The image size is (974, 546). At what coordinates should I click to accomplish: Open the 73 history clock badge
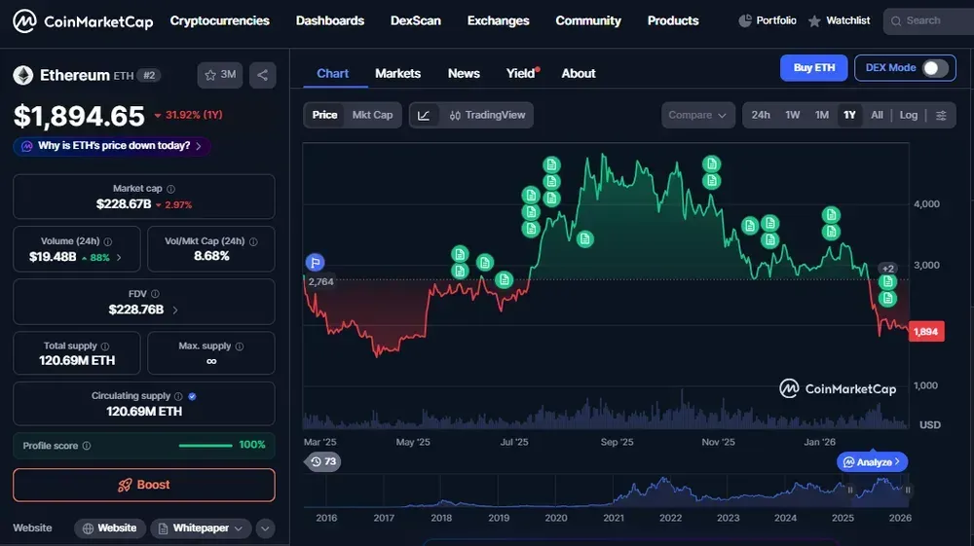tap(323, 461)
